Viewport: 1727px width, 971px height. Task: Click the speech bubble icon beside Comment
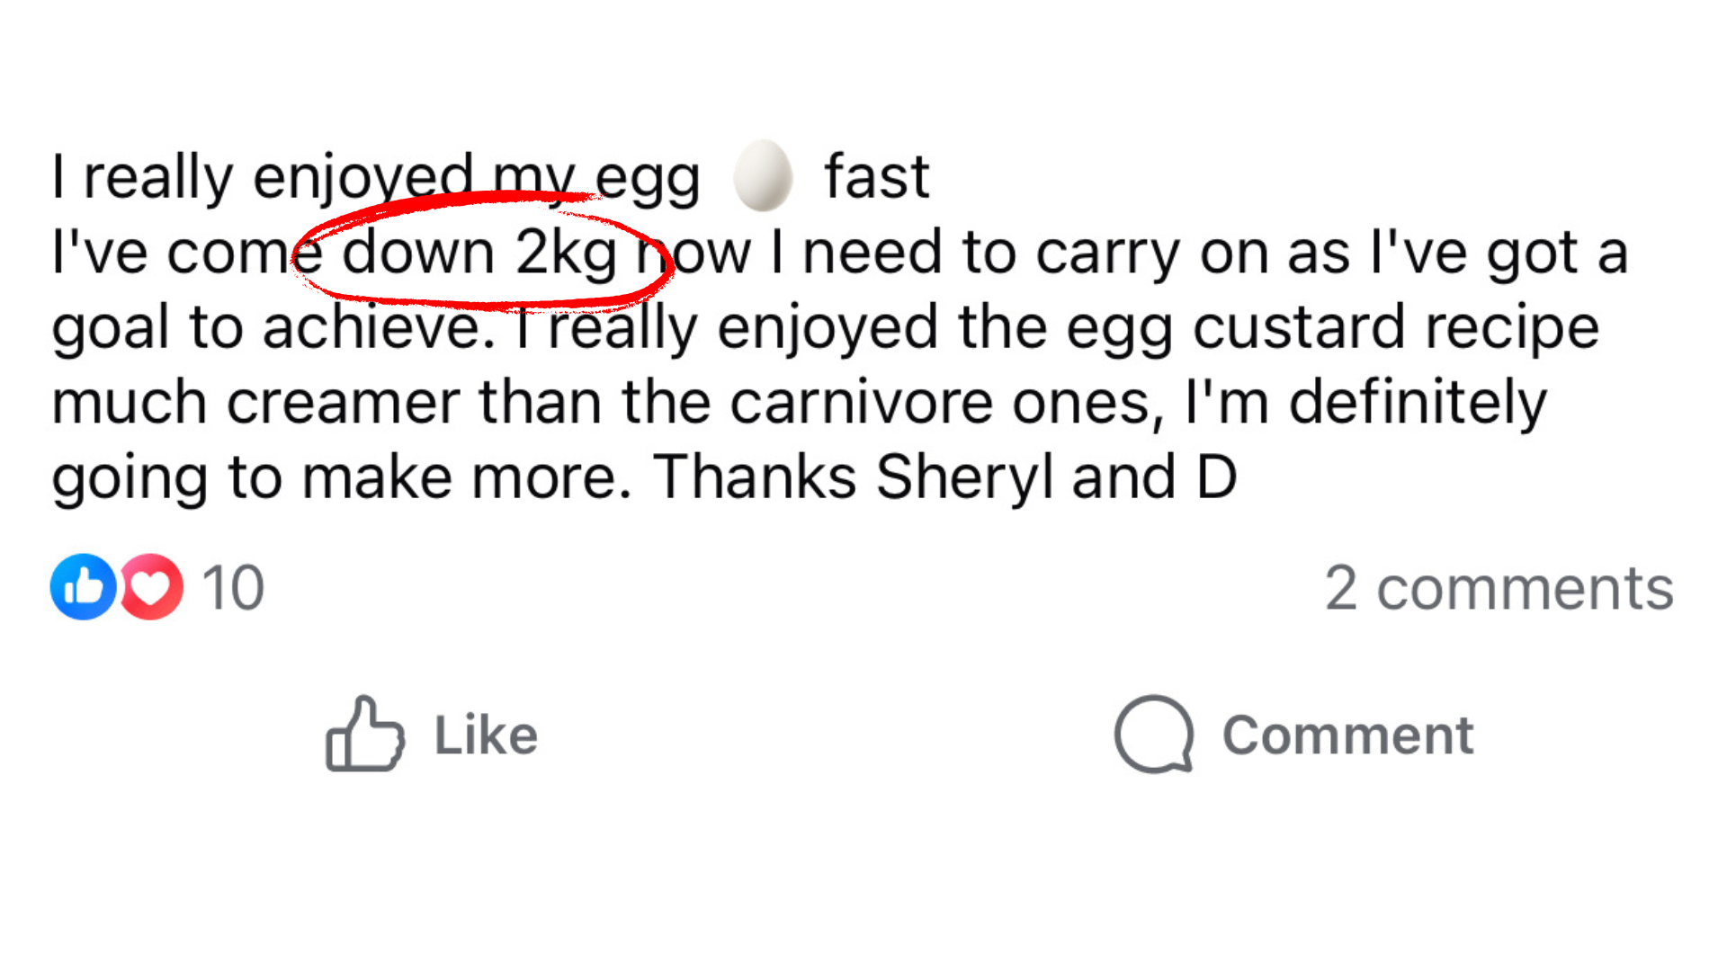click(1153, 734)
